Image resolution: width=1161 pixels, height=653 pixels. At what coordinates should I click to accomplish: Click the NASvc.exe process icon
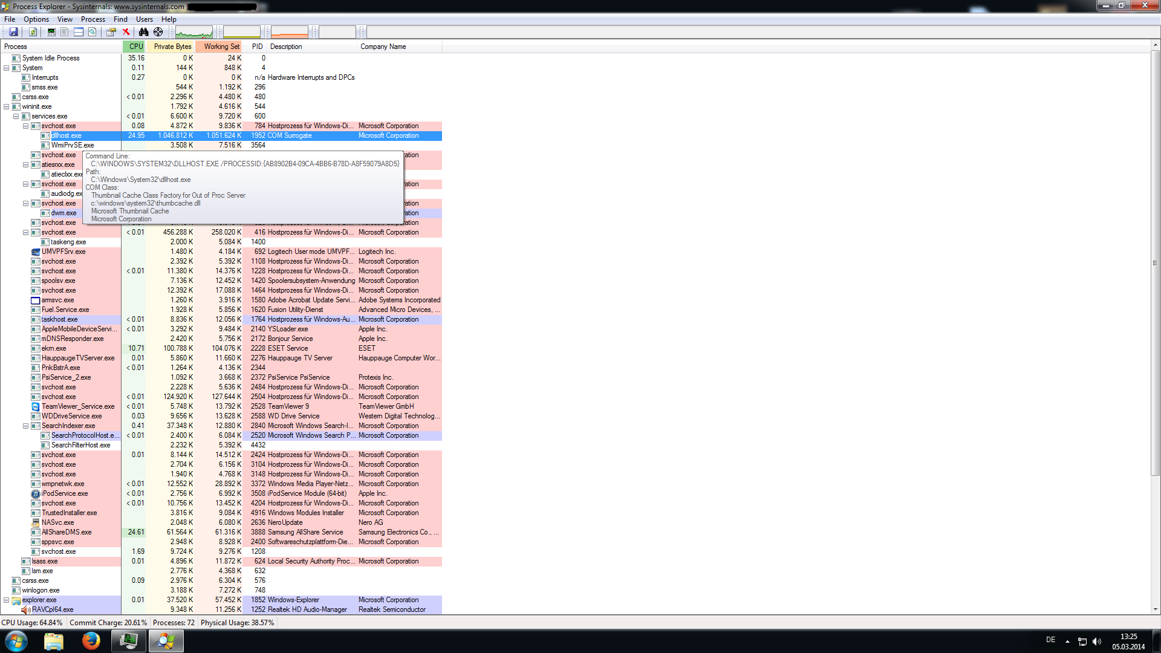pyautogui.click(x=36, y=522)
